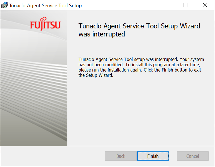Click the greyed-out maximize square icon
The width and height of the screenshot is (215, 167).
coord(185,5)
